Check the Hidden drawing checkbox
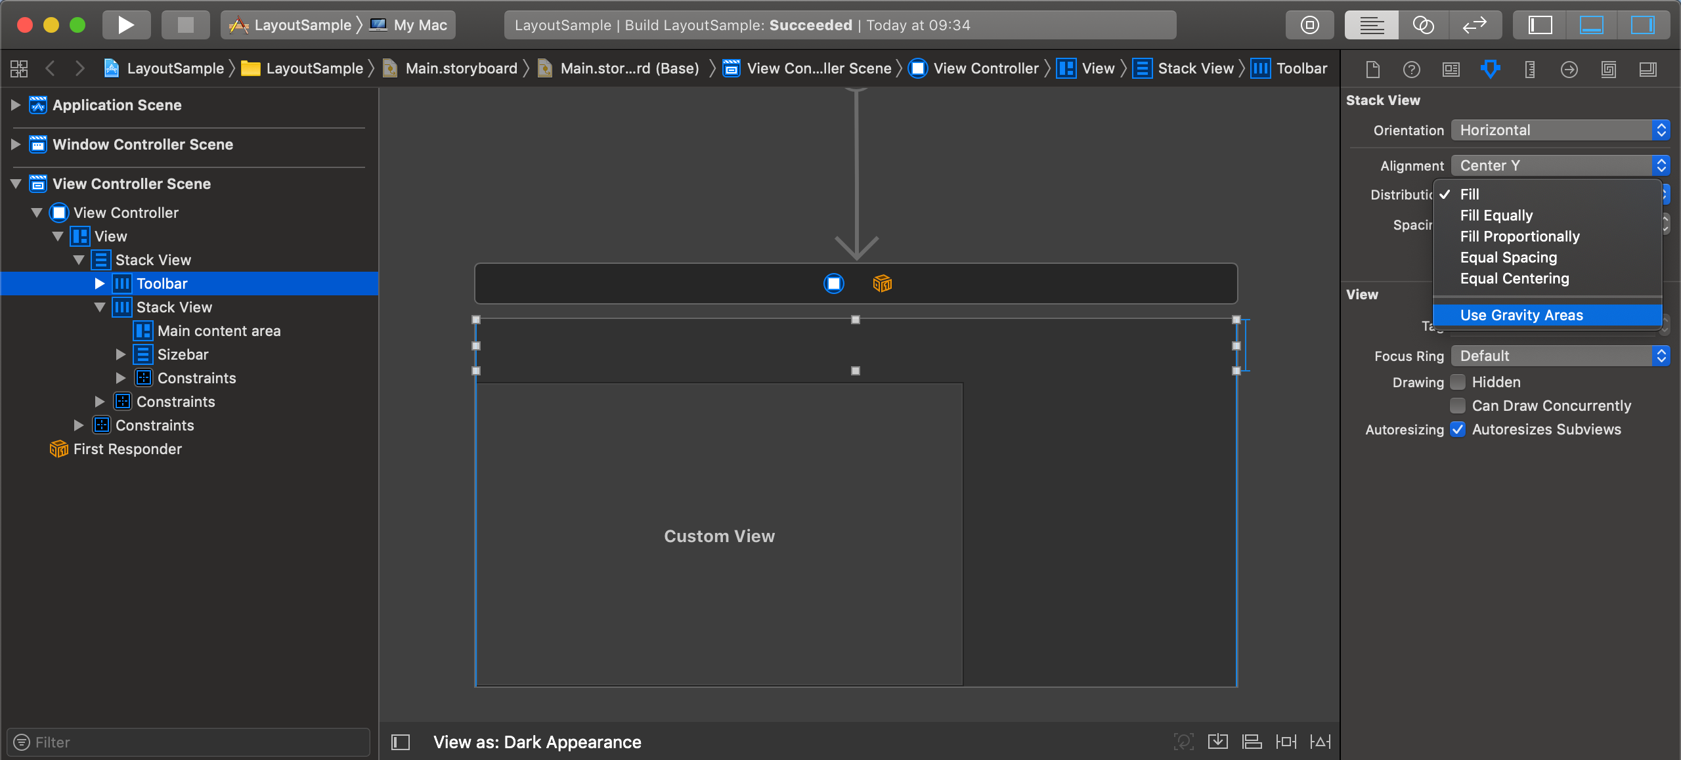This screenshot has width=1681, height=760. 1458,382
